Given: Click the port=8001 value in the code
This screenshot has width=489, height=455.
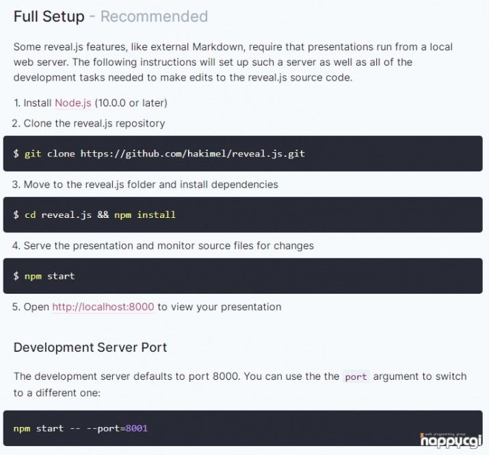Looking at the screenshot, I should point(122,428).
